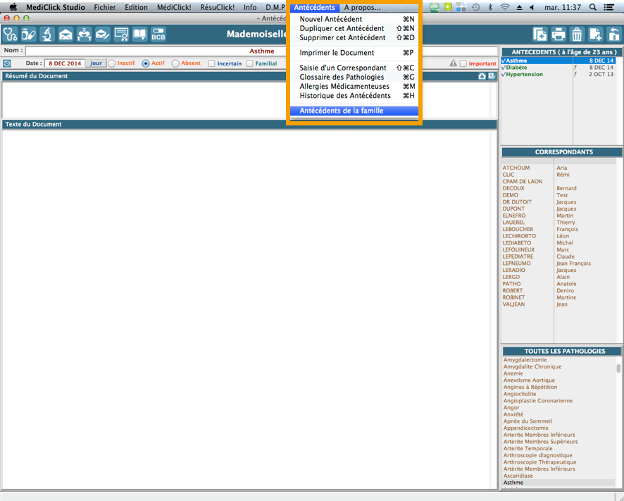Select the Inactif radio button
Image resolution: width=624 pixels, height=501 pixels.
click(112, 63)
